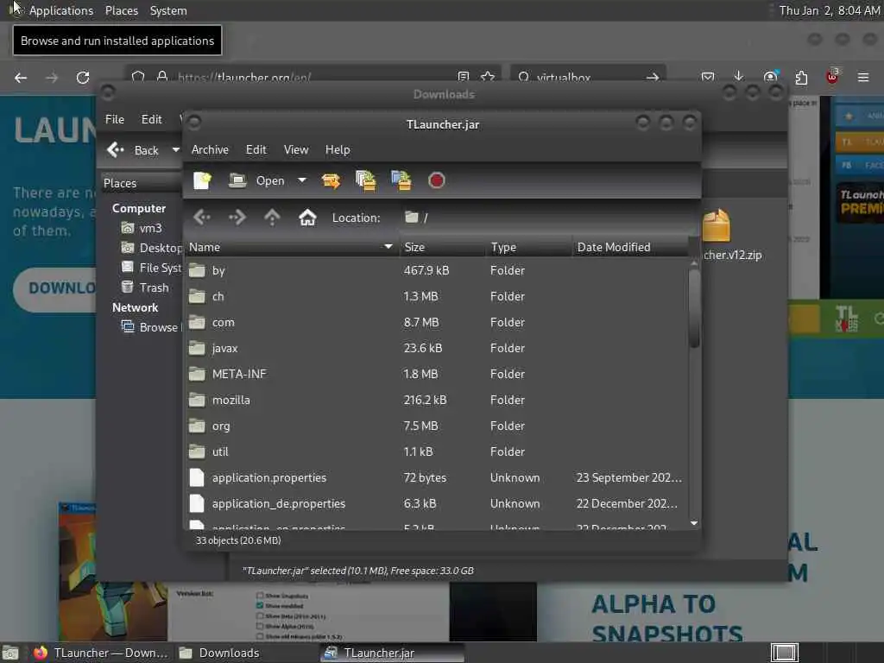This screenshot has height=663, width=884.
Task: Open Firefox hamburger menu
Action: tap(863, 77)
